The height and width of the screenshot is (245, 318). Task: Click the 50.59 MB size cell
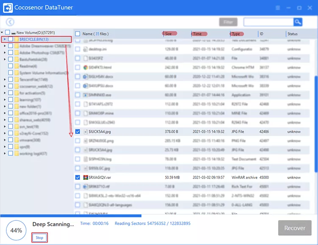pos(172,177)
